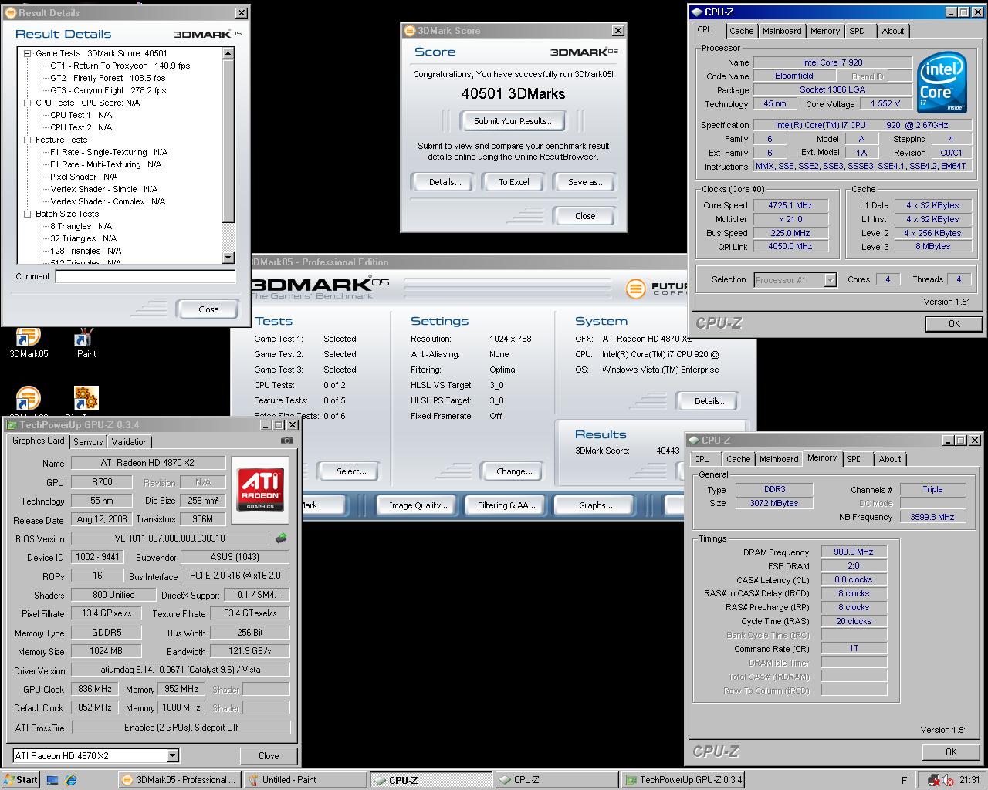The height and width of the screenshot is (790, 988).
Task: Click the Change settings button in 3DMark05
Action: pyautogui.click(x=514, y=471)
